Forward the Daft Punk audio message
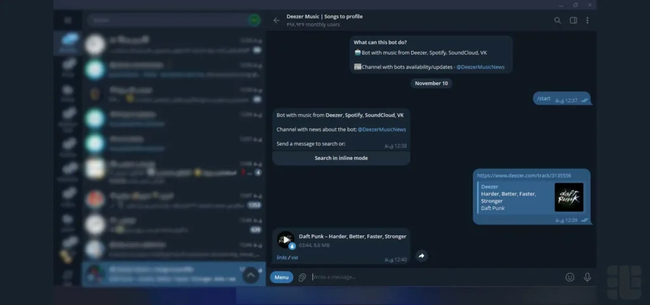 [421, 256]
